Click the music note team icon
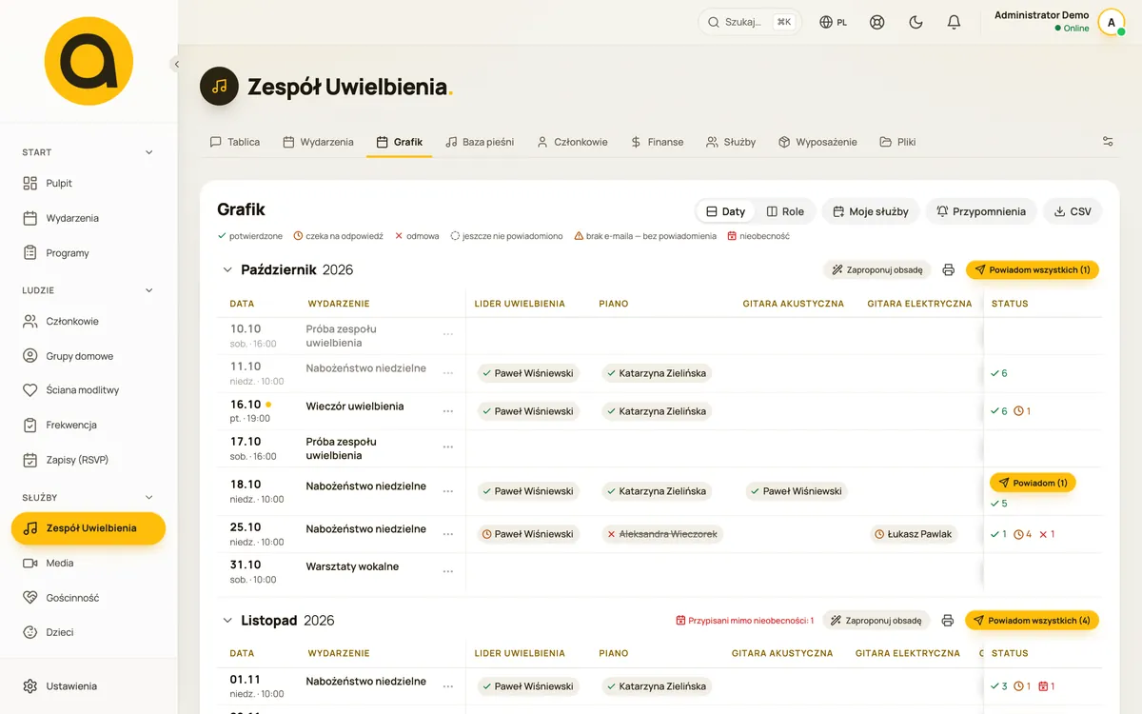Viewport: 1142px width, 714px height. pos(219,87)
